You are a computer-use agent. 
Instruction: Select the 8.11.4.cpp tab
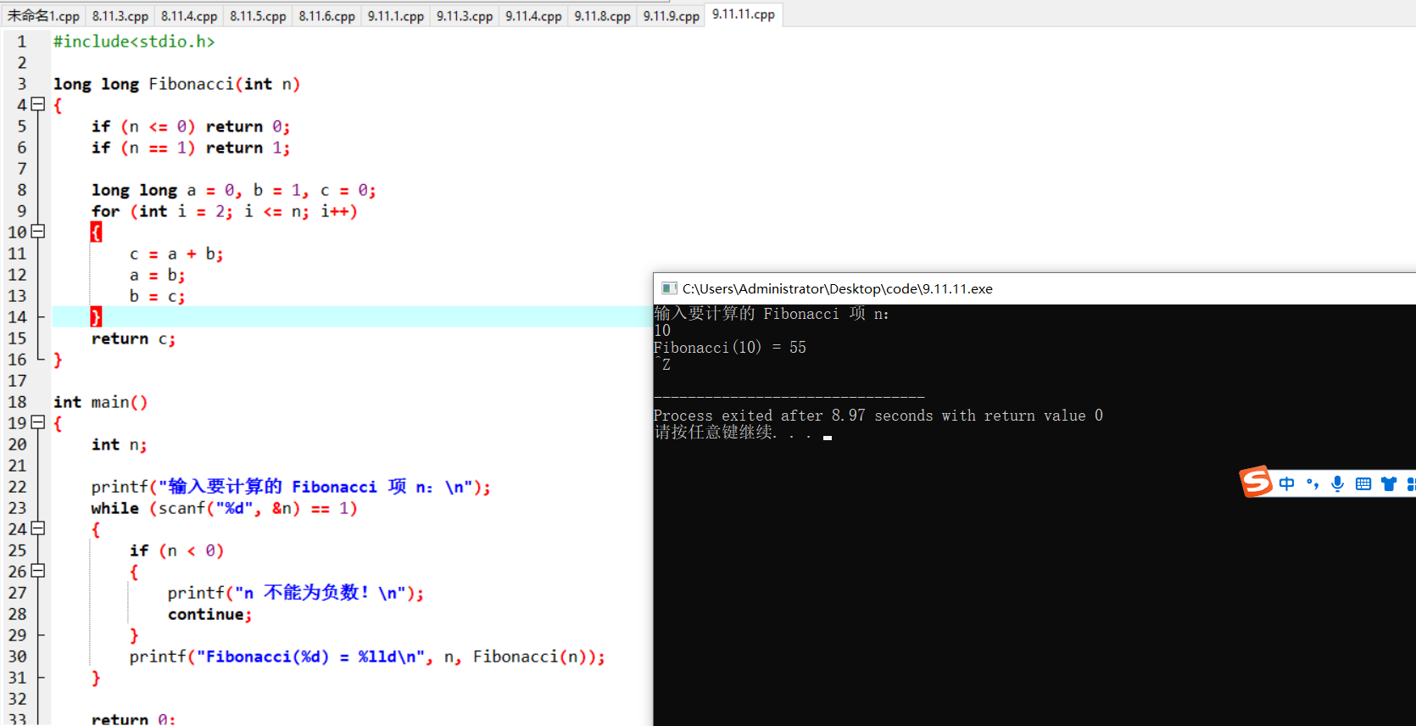point(189,15)
